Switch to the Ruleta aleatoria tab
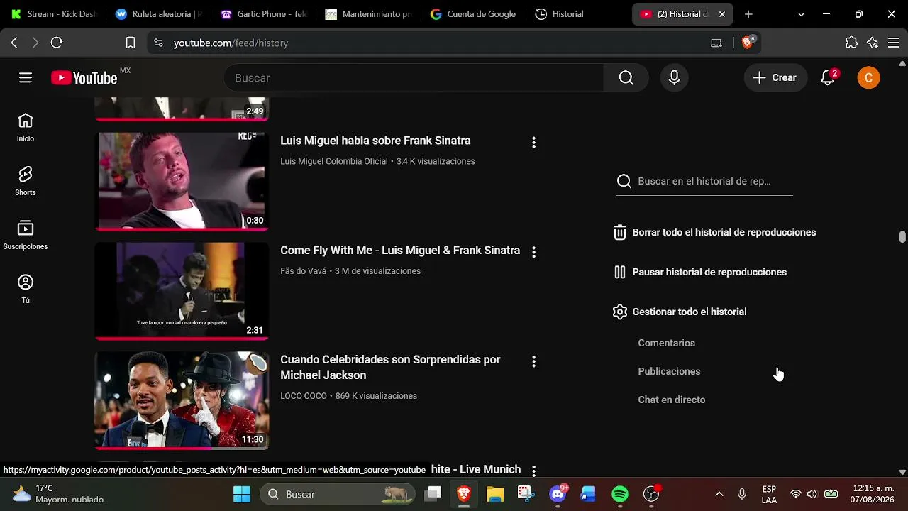Viewport: 908px width, 511px height. tap(159, 14)
